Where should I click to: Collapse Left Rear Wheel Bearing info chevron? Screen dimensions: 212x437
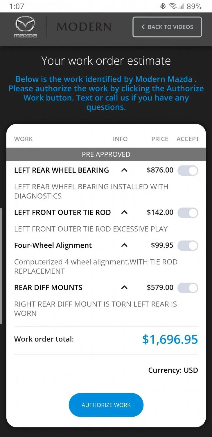pyautogui.click(x=124, y=170)
